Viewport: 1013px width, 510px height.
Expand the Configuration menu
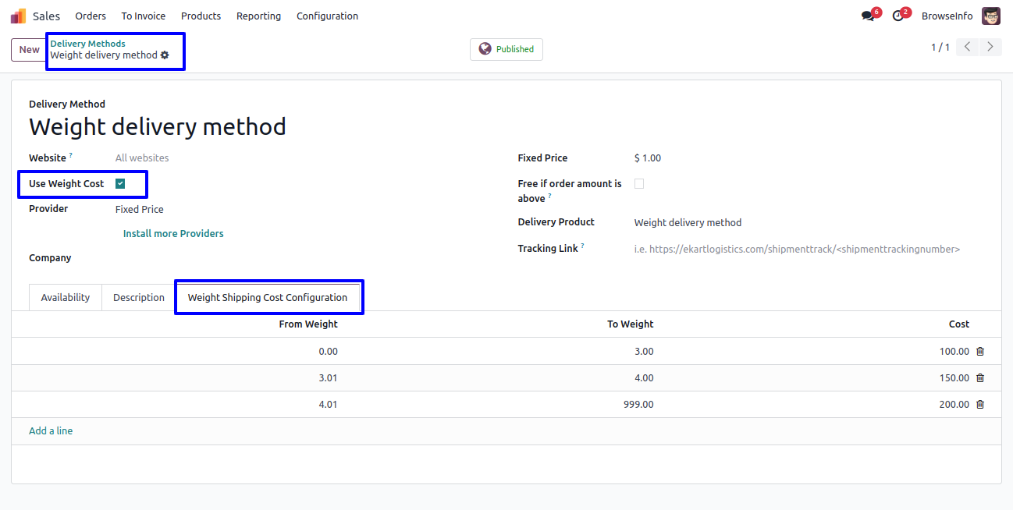pos(327,16)
